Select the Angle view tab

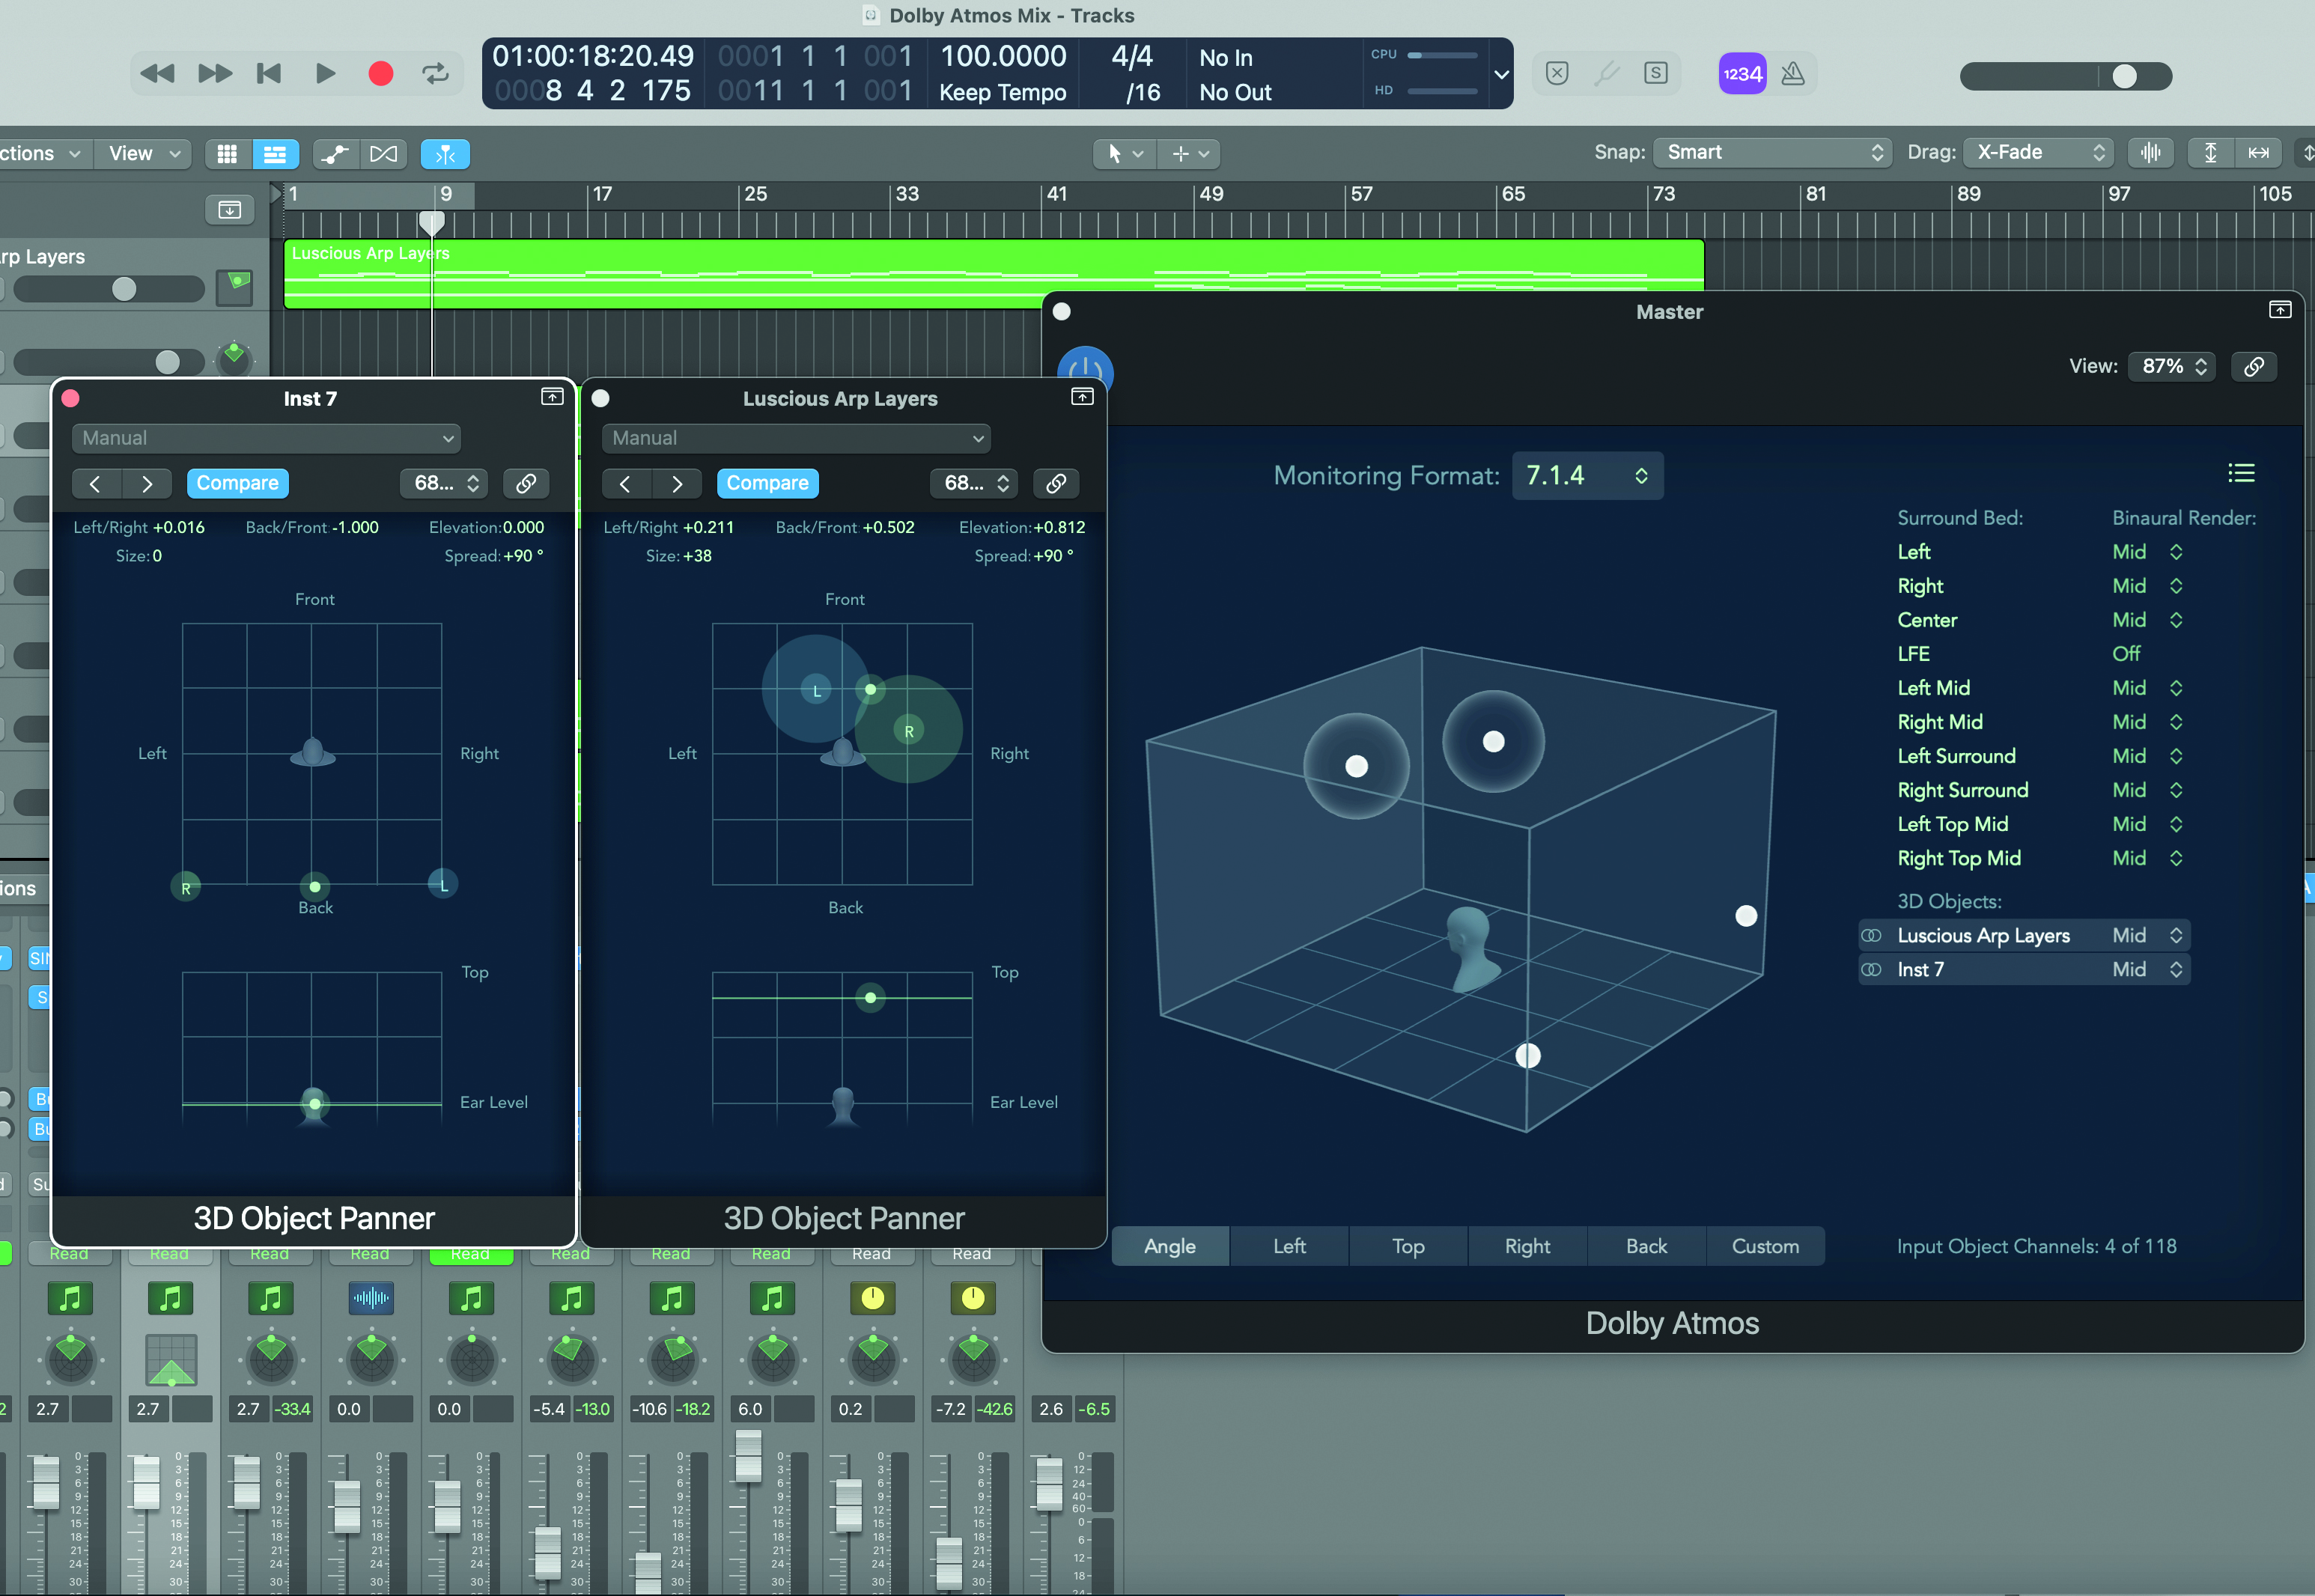pyautogui.click(x=1170, y=1246)
